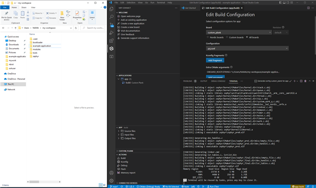316x188 pixels.
Task: Open the Revision dropdown showing default
Action: 281,33
